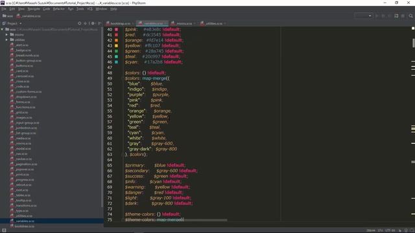Select _carousel.scss in the project tree

22,76
